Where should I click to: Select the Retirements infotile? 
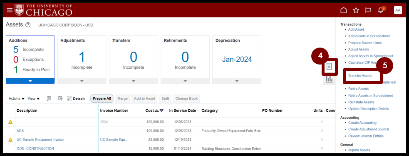click(x=185, y=60)
